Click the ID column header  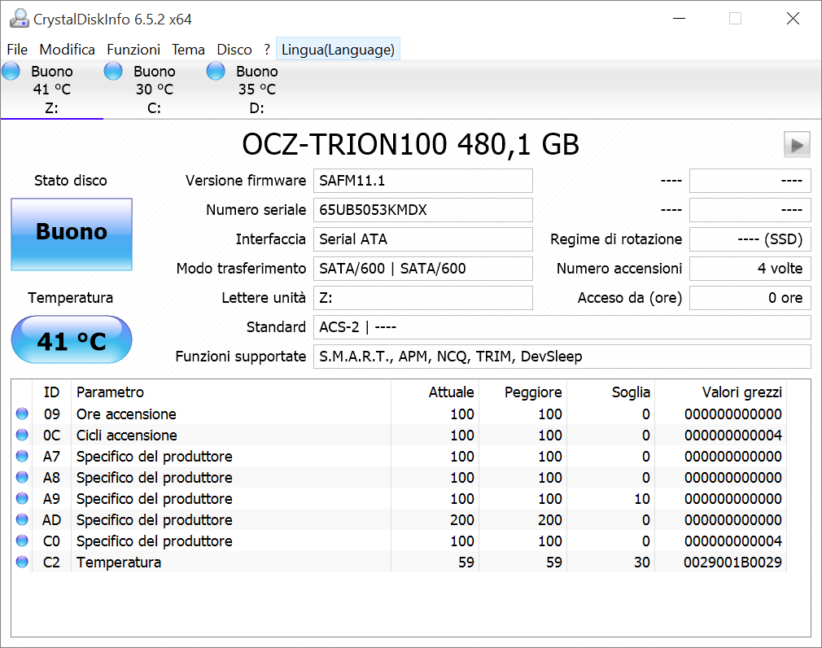point(51,392)
